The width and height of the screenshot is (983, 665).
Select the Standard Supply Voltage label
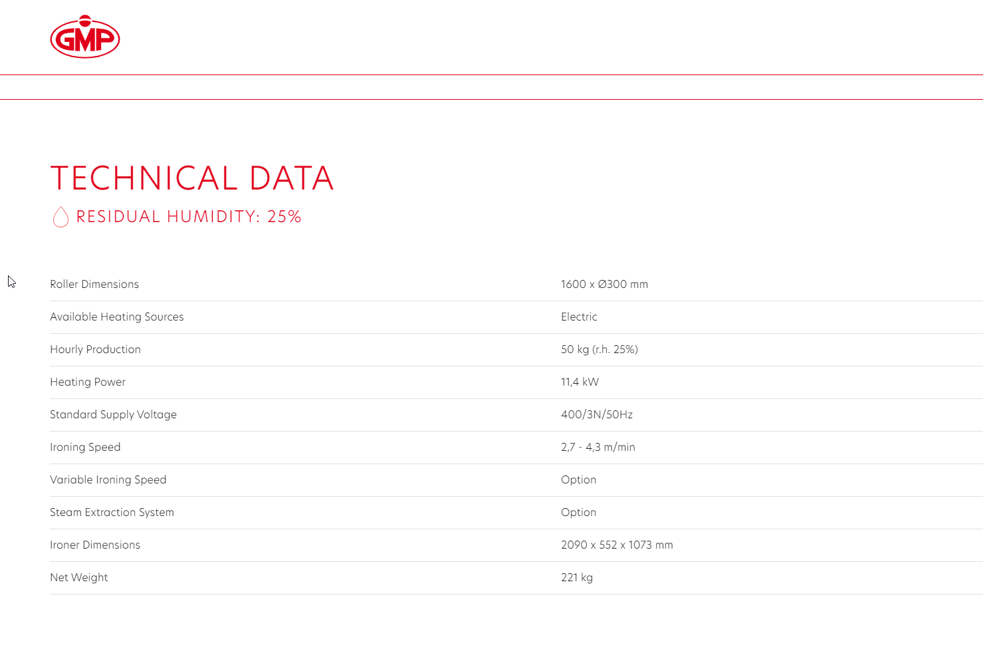click(x=113, y=414)
